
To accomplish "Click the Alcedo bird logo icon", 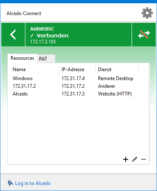I will [x=10, y=183].
